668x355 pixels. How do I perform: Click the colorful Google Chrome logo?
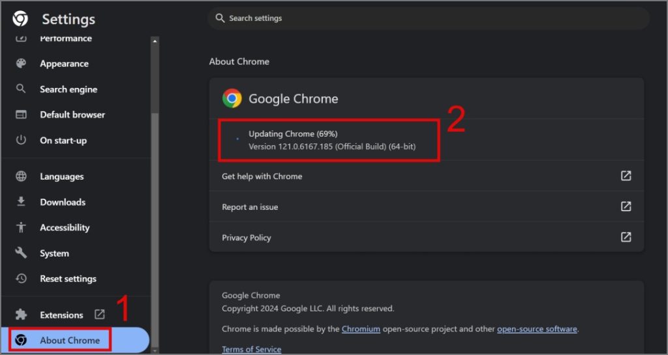[232, 98]
